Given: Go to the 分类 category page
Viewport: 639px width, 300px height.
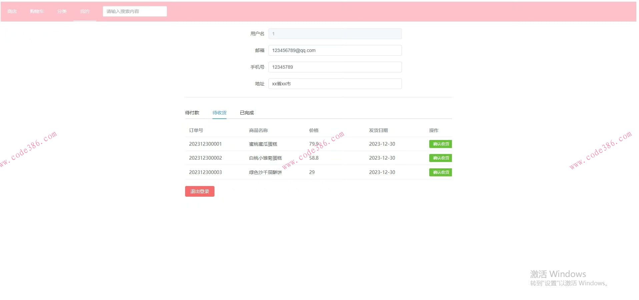Looking at the screenshot, I should (x=61, y=11).
